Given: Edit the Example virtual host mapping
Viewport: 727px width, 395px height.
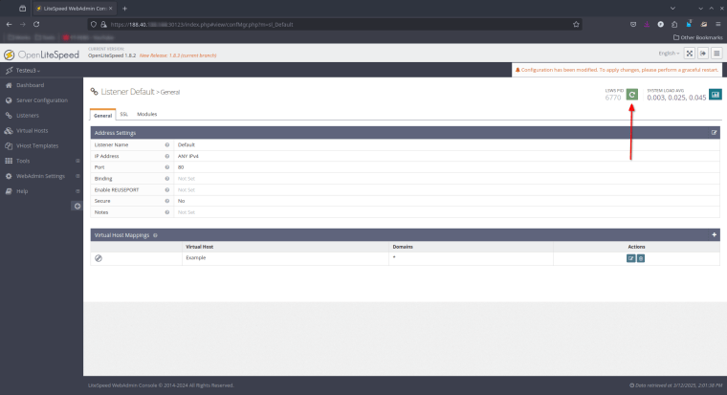Looking at the screenshot, I should (x=630, y=258).
